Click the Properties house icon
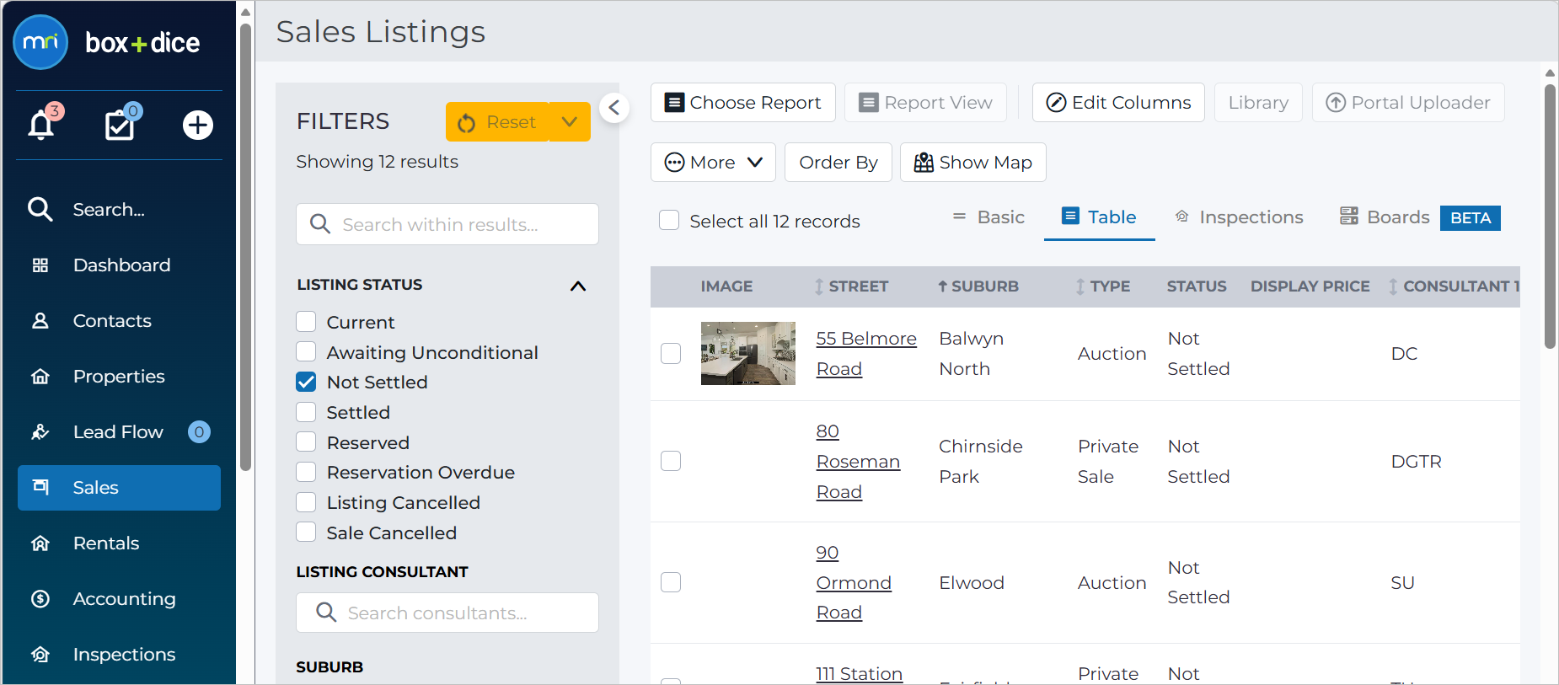The width and height of the screenshot is (1559, 685). [x=40, y=377]
